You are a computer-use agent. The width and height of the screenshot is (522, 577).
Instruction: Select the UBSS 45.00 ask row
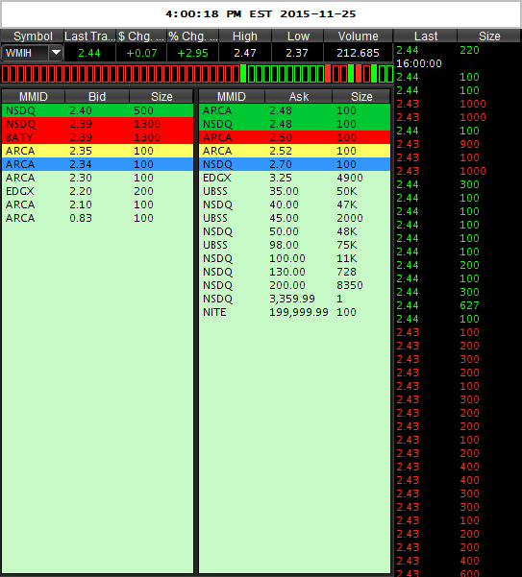pyautogui.click(x=295, y=218)
